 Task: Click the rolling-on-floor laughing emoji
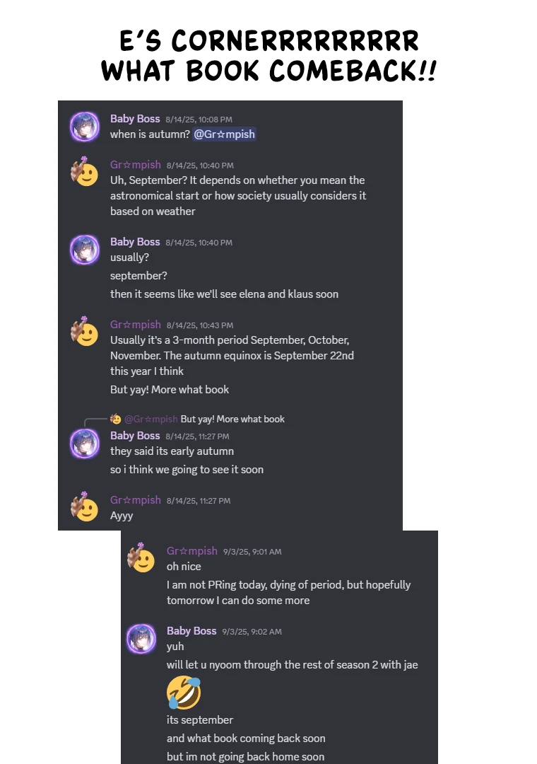[x=184, y=693]
